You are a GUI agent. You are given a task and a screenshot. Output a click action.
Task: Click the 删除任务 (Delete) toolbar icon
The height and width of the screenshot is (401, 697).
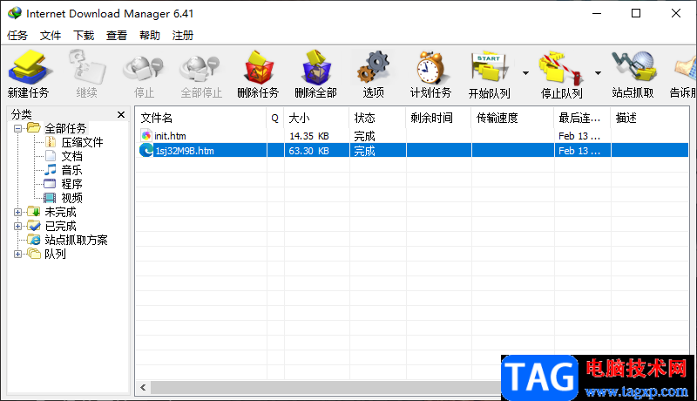coord(258,68)
